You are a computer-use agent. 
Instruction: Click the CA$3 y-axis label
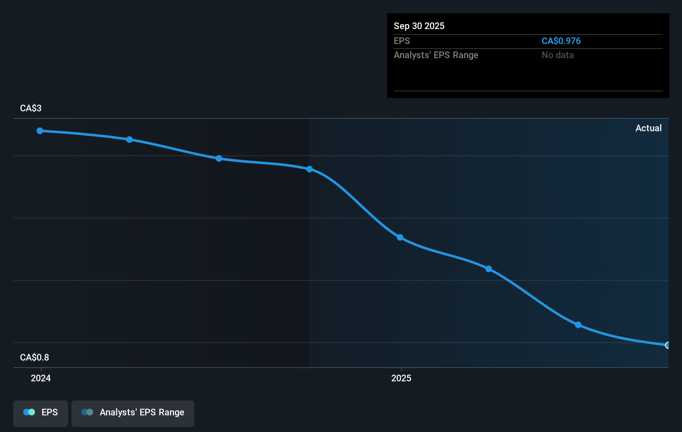pyautogui.click(x=31, y=108)
